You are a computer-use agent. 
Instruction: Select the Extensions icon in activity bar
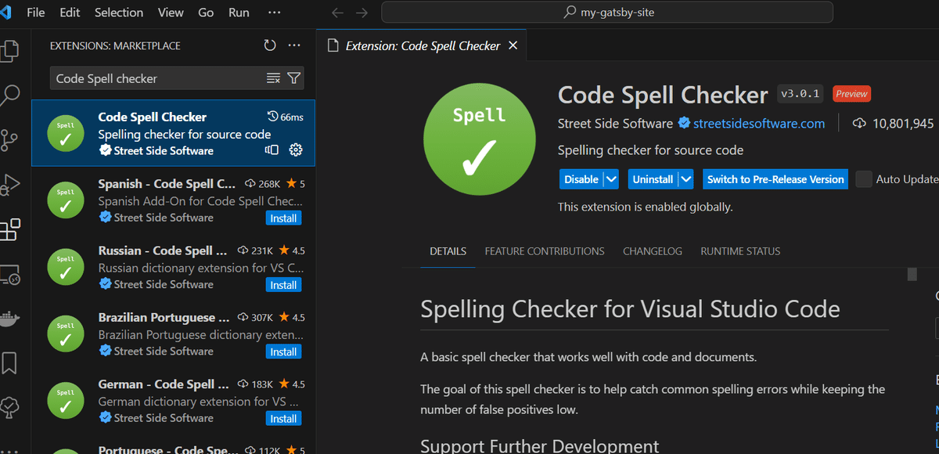pos(10,229)
